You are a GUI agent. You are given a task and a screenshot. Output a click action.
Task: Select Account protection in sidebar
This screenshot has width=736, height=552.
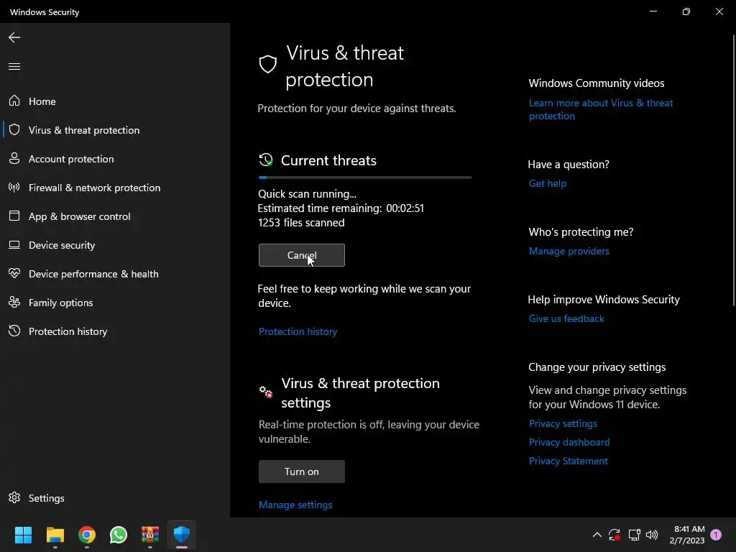[115, 159]
